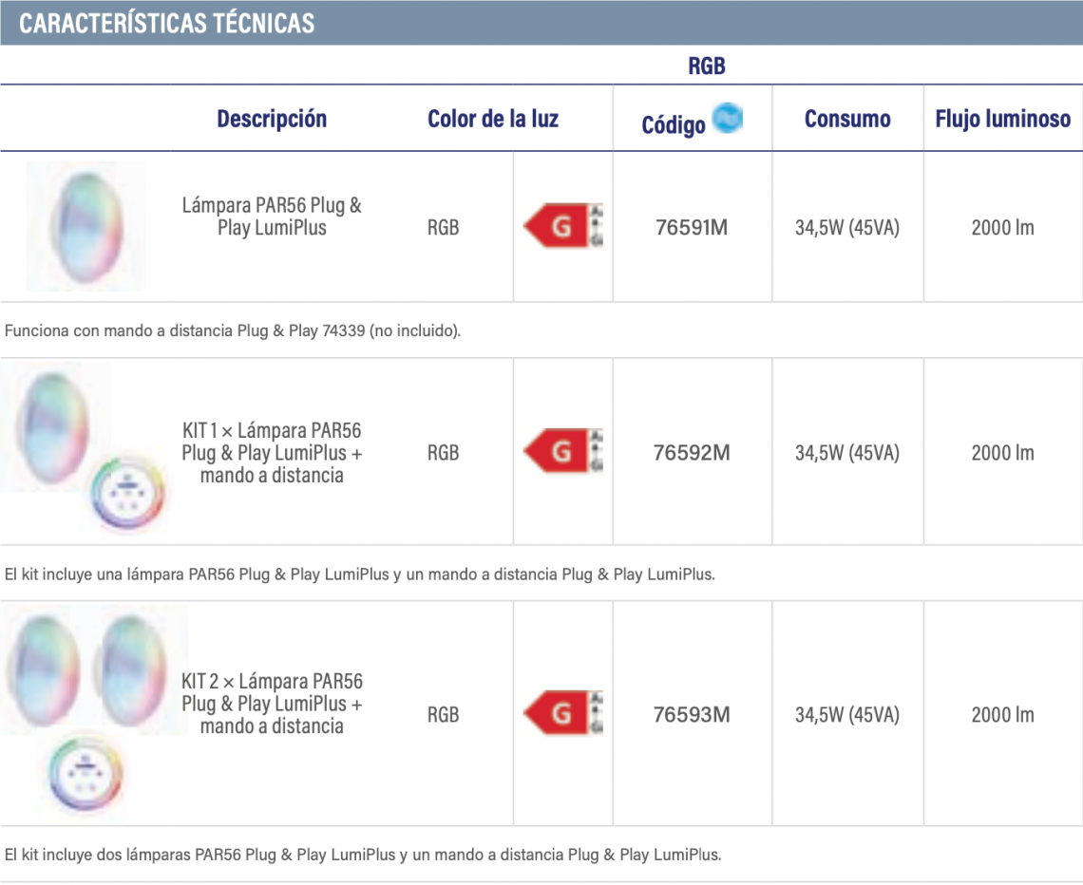Click product code 76593M
This screenshot has height=885, width=1083.
[x=692, y=714]
